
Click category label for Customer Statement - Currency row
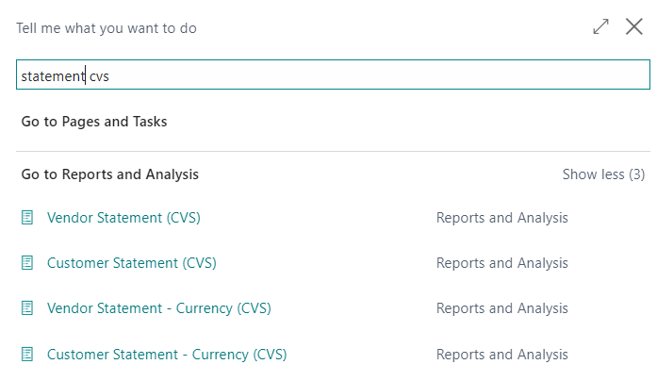(x=501, y=355)
